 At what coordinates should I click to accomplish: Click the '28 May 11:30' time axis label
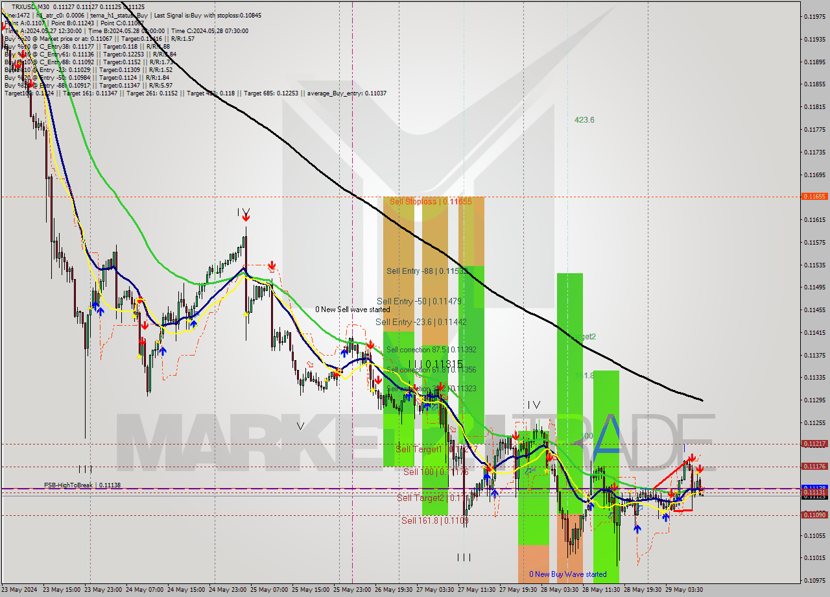pos(601,590)
